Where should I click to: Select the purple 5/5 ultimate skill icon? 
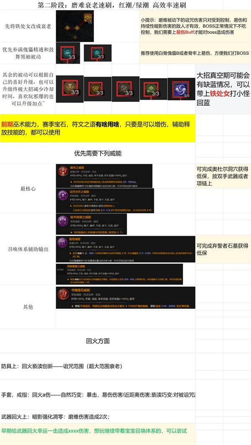(x=181, y=89)
